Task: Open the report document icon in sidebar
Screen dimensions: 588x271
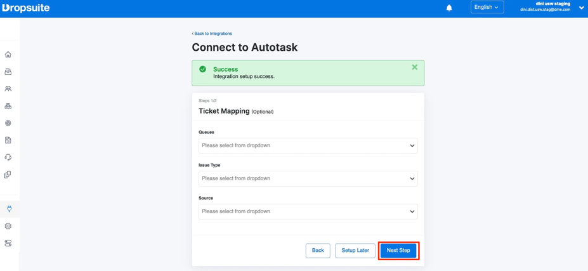Action: tap(8, 140)
